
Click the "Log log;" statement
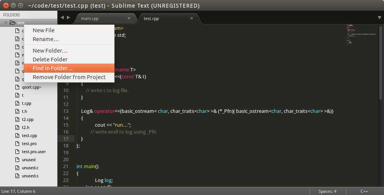coord(104,180)
